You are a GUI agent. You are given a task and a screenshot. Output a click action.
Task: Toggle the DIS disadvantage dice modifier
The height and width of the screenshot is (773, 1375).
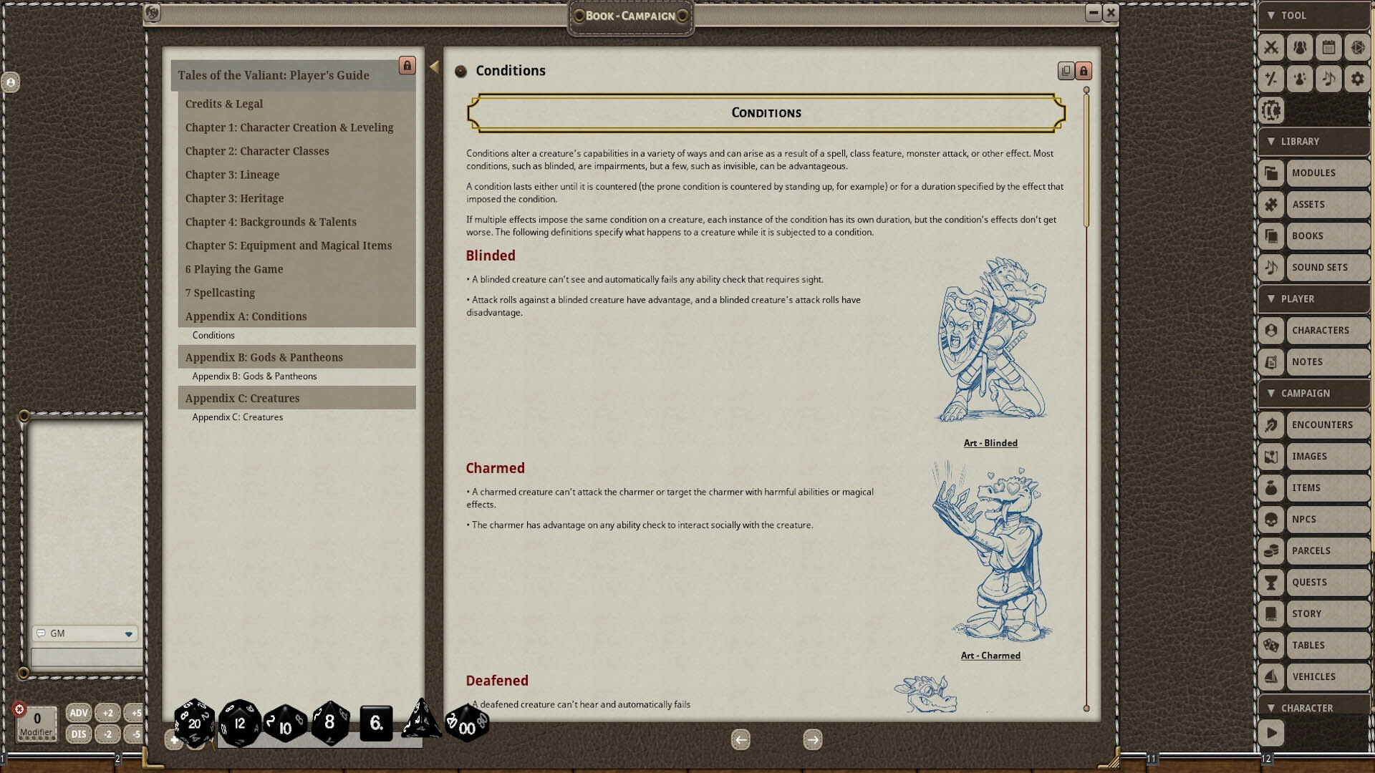79,734
